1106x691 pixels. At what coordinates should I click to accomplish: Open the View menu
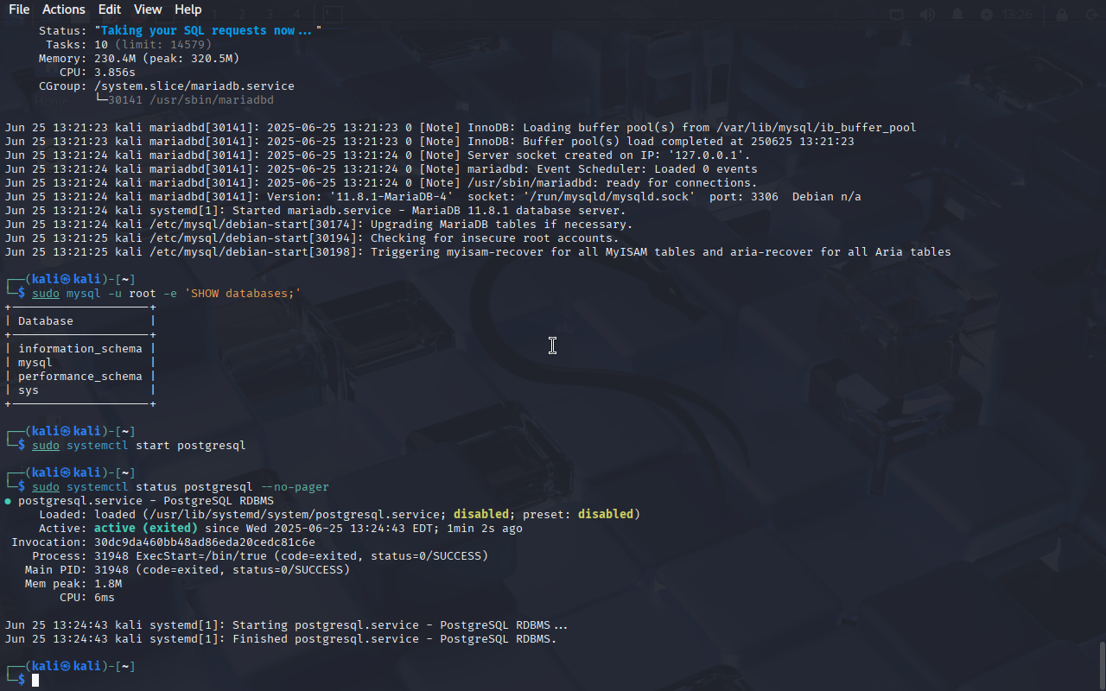(x=148, y=10)
